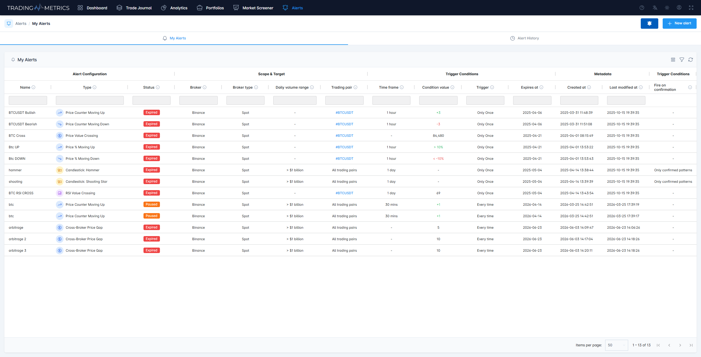The height and width of the screenshot is (357, 701).
Task: Toggle fullscreen mode icon
Action: pyautogui.click(x=691, y=8)
